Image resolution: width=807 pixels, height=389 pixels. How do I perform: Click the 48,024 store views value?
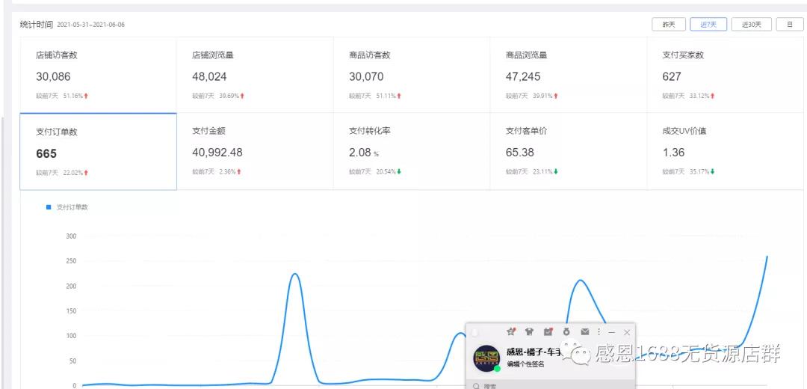click(x=209, y=77)
